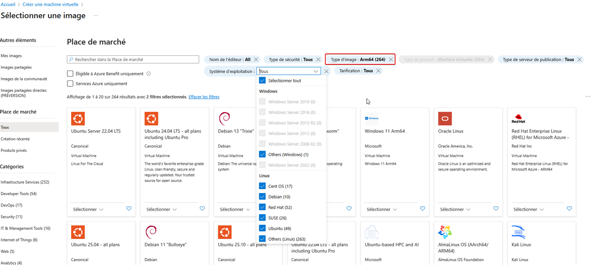Click the Windows 11 Arm64 logo
Image resolution: width=607 pixels, height=265 pixels.
coord(372,118)
